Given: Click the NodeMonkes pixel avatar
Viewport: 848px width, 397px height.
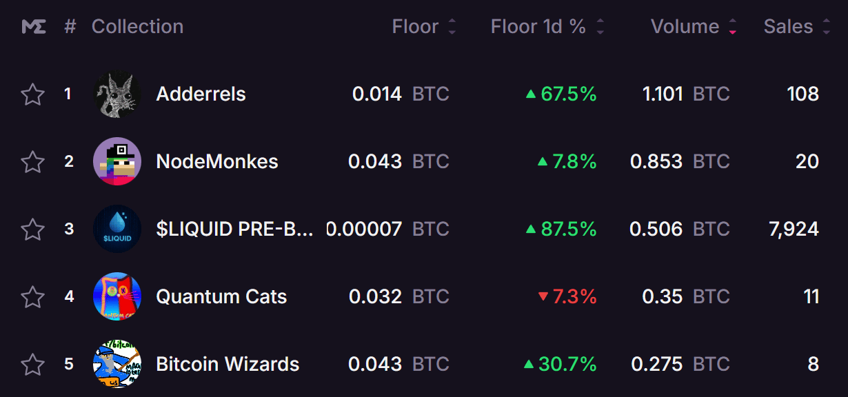Looking at the screenshot, I should point(117,161).
